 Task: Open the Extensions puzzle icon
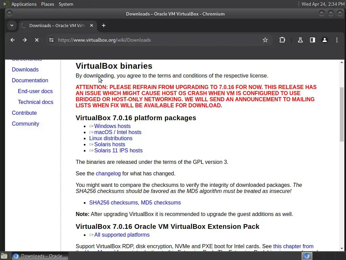pyautogui.click(x=282, y=40)
